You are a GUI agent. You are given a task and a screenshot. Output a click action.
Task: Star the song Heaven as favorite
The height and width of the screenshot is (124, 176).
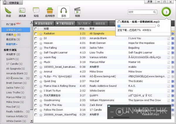click(x=41, y=43)
